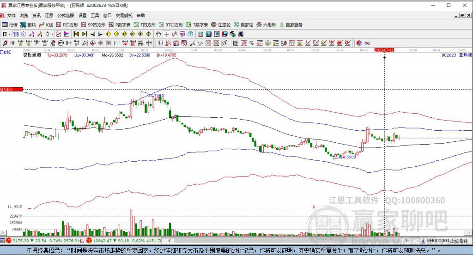473x255 pixels.
Task: Open the 行情 quotes view
Action: click(10, 25)
